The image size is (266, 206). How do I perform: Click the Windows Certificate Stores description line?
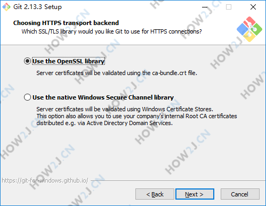pyautogui.click(x=125, y=109)
